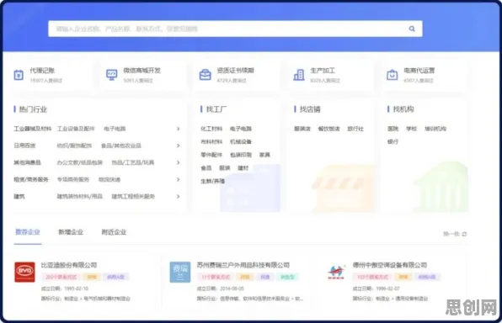This screenshot has height=323, width=502.
Task: Select 专项商务服务 subcategory
Action: pyautogui.click(x=73, y=179)
